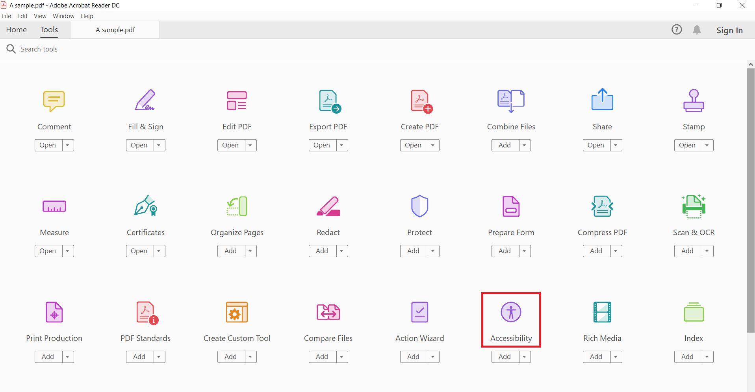
Task: Click the Measure ruler icon
Action: pyautogui.click(x=54, y=206)
